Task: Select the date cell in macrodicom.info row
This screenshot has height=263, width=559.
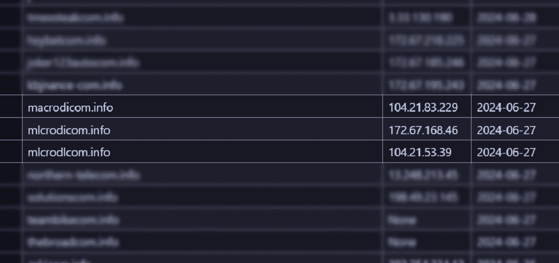Action: coord(515,106)
